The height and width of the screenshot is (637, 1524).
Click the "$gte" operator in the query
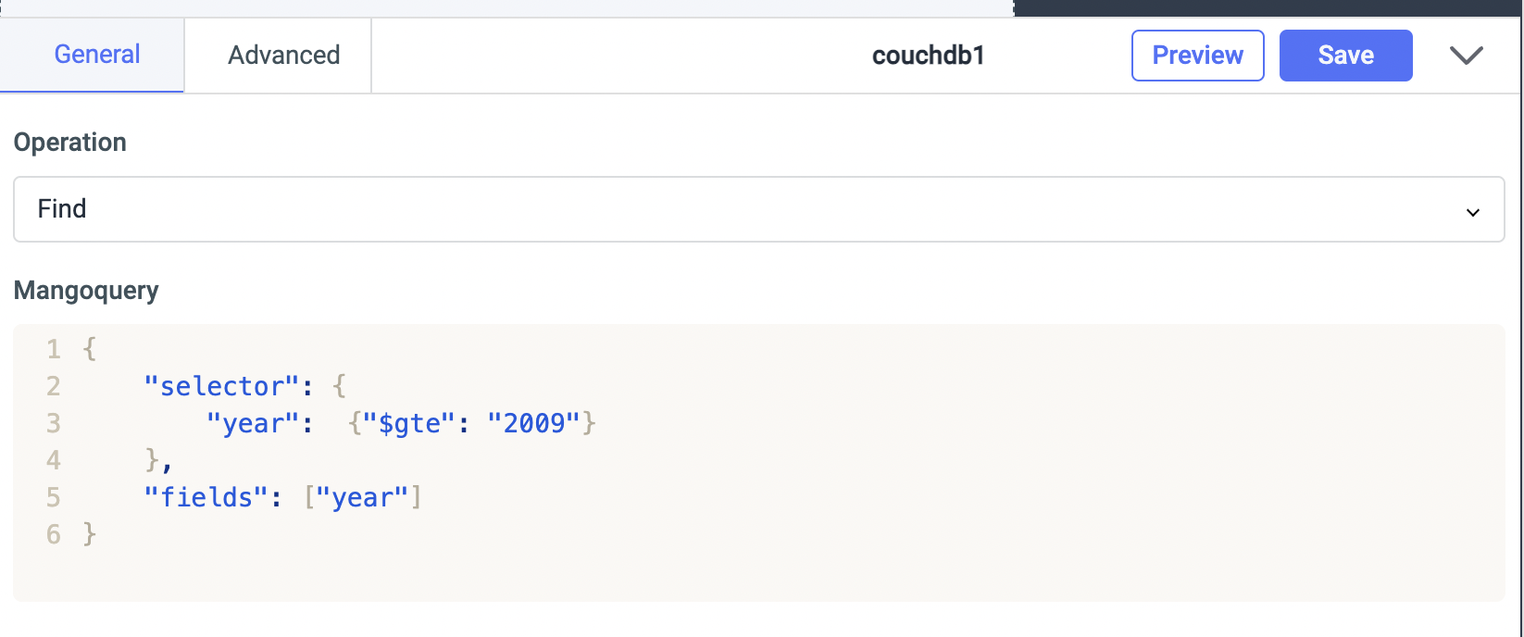point(408,423)
